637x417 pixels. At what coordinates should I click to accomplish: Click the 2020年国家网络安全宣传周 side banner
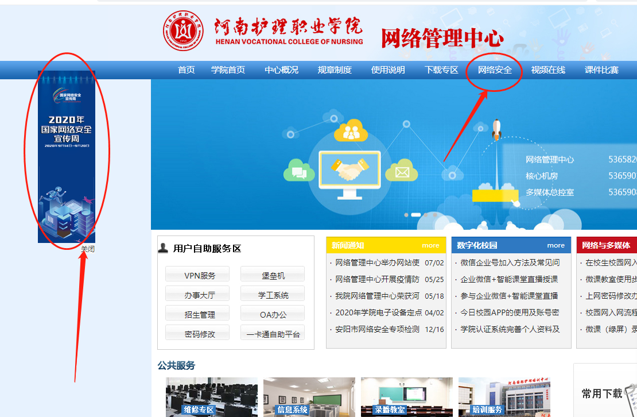point(67,156)
